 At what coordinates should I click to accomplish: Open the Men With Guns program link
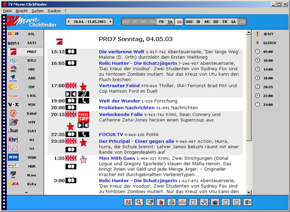[x=117, y=158]
